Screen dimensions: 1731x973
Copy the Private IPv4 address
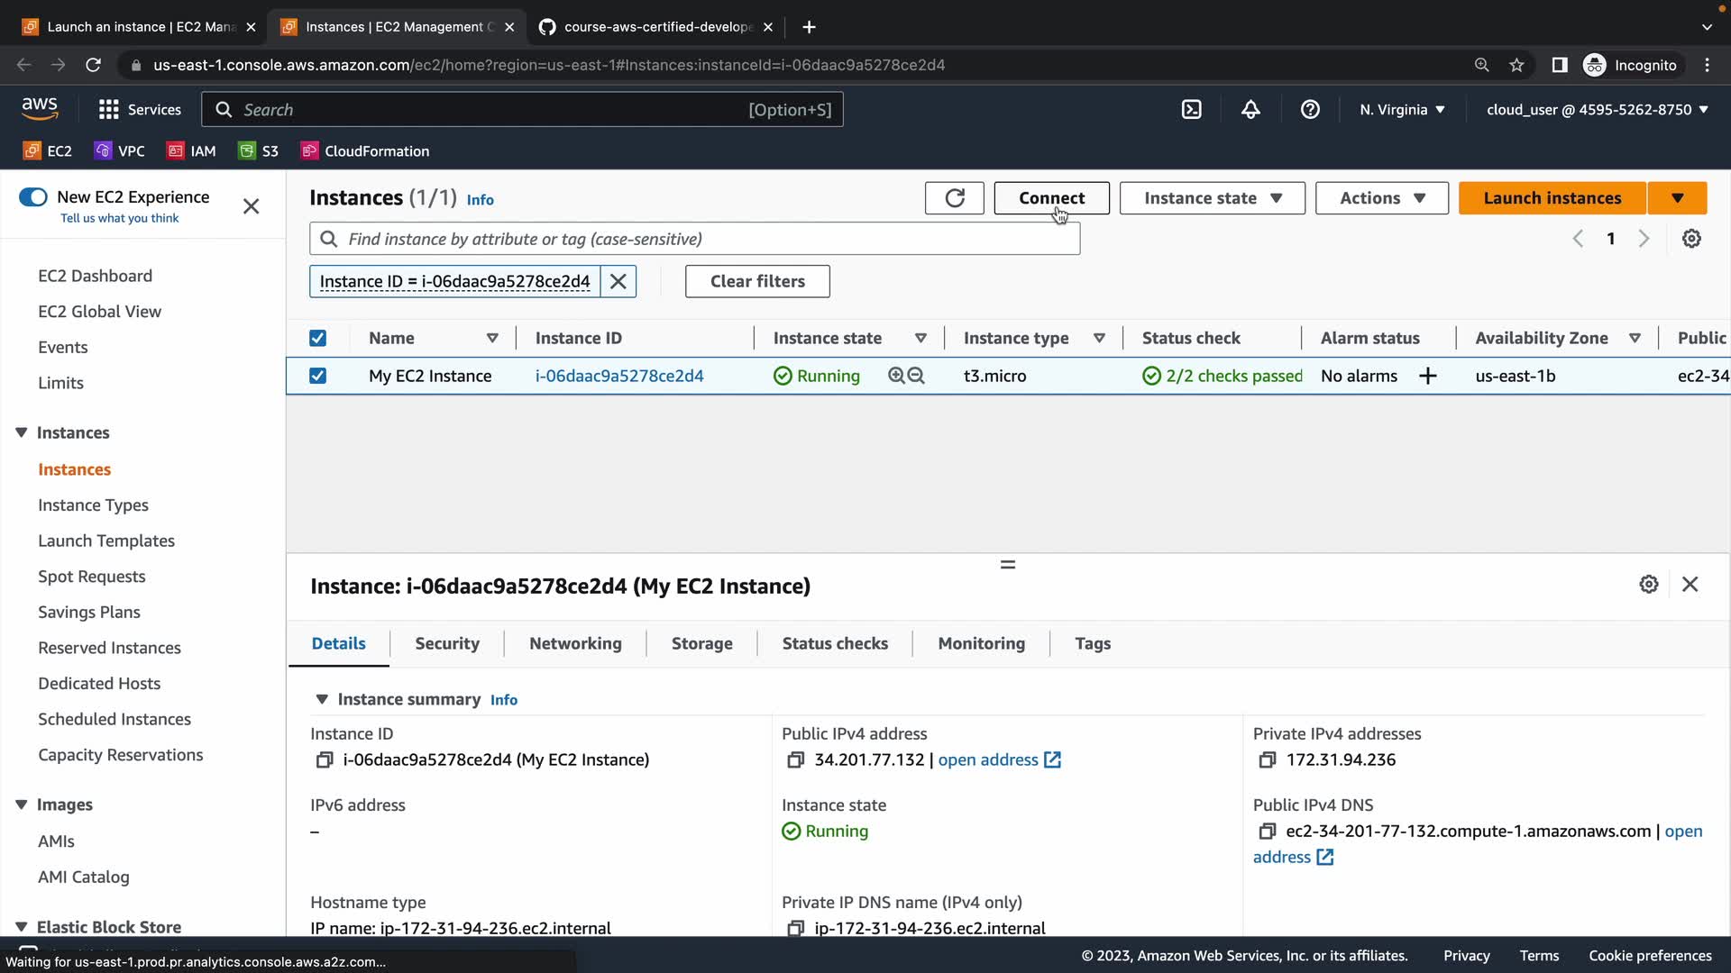pos(1267,760)
